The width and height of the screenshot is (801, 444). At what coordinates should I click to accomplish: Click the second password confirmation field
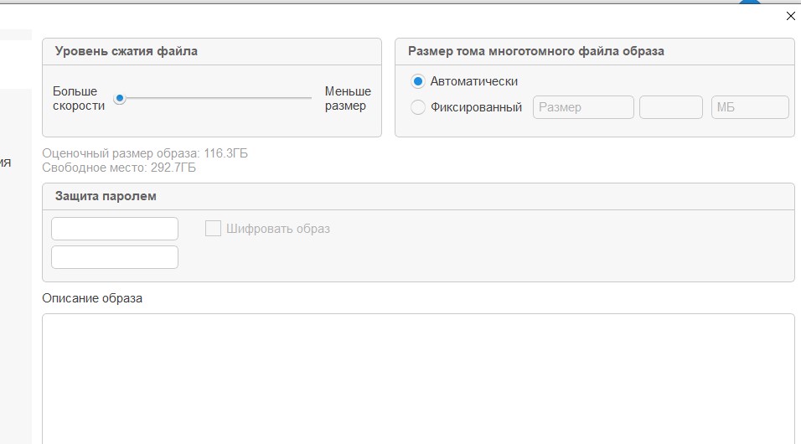point(115,257)
